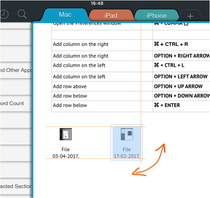This screenshot has height=198, width=210.
Task: Click the search magnifier icon
Action: (22, 14)
